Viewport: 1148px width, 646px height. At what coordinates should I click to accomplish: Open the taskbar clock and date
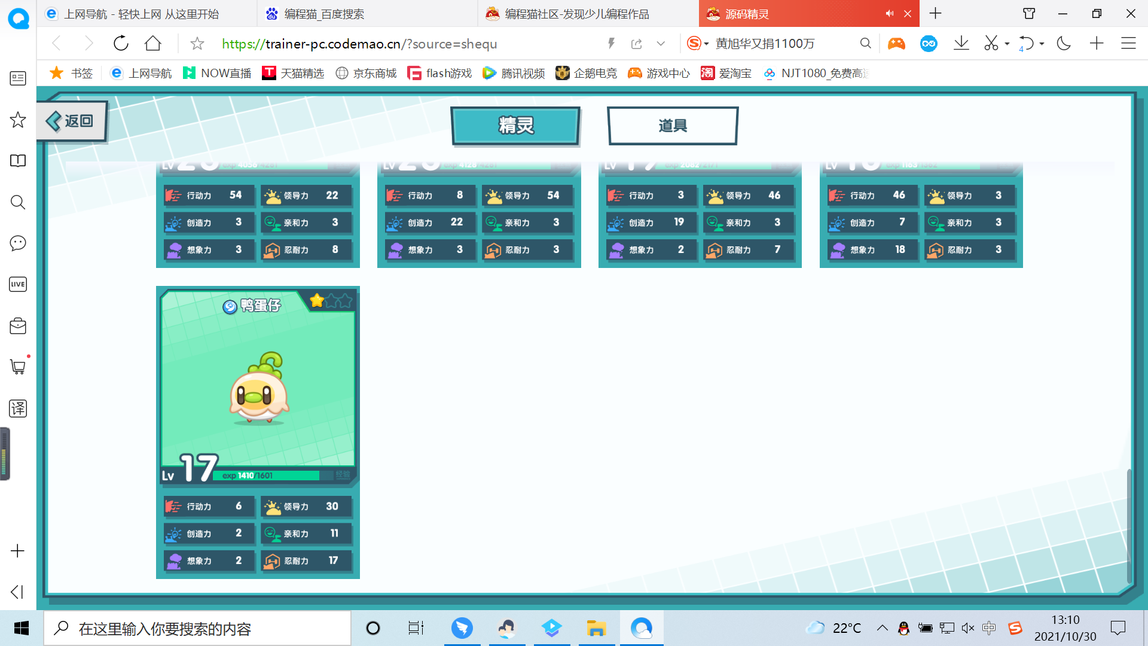1065,628
